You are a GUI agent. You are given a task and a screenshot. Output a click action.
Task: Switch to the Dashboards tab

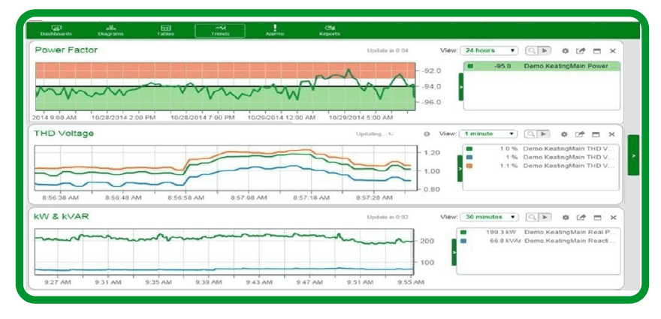point(56,30)
